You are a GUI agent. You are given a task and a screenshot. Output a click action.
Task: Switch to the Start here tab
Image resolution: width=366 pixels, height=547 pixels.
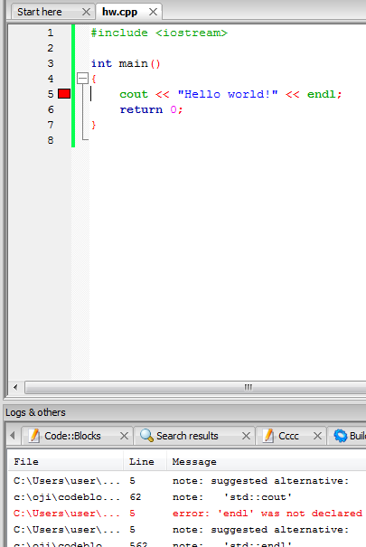(x=40, y=12)
